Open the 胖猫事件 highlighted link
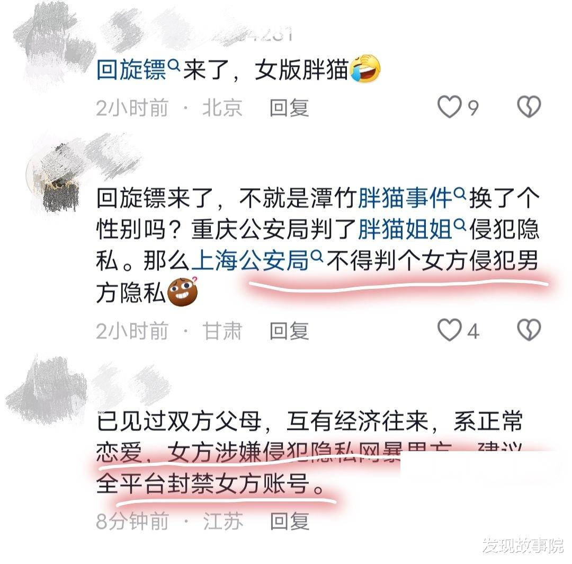The image size is (572, 564). pos(405,198)
